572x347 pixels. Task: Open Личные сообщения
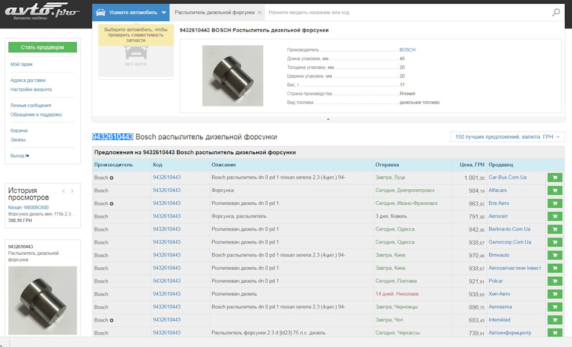point(30,105)
